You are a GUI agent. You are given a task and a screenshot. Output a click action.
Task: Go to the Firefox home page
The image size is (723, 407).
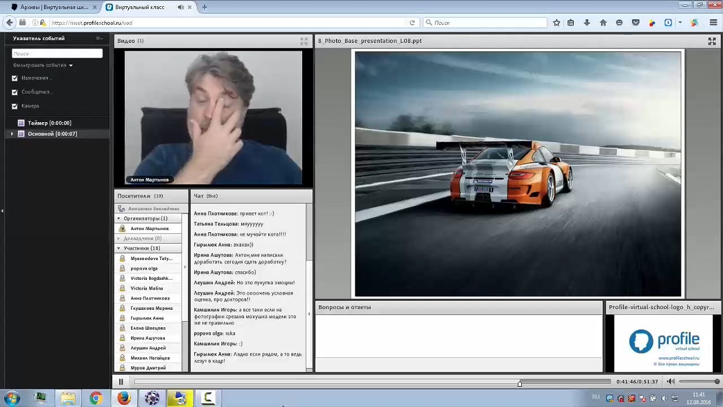[603, 23]
